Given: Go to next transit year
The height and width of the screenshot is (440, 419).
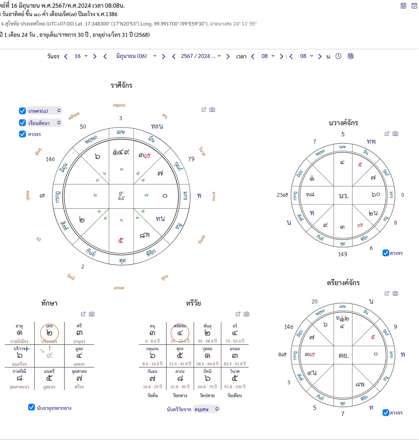Looking at the screenshot, I should tap(228, 56).
